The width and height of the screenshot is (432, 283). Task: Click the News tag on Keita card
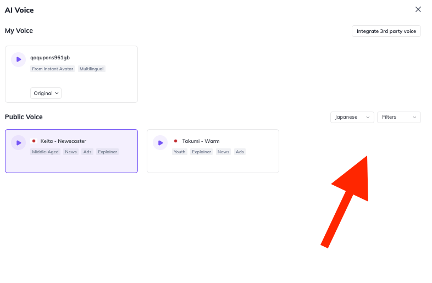coord(71,152)
